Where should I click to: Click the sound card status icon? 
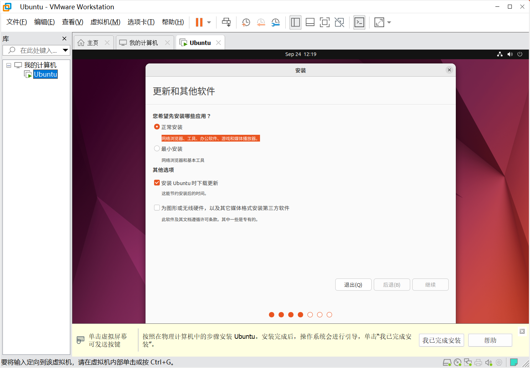click(489, 363)
